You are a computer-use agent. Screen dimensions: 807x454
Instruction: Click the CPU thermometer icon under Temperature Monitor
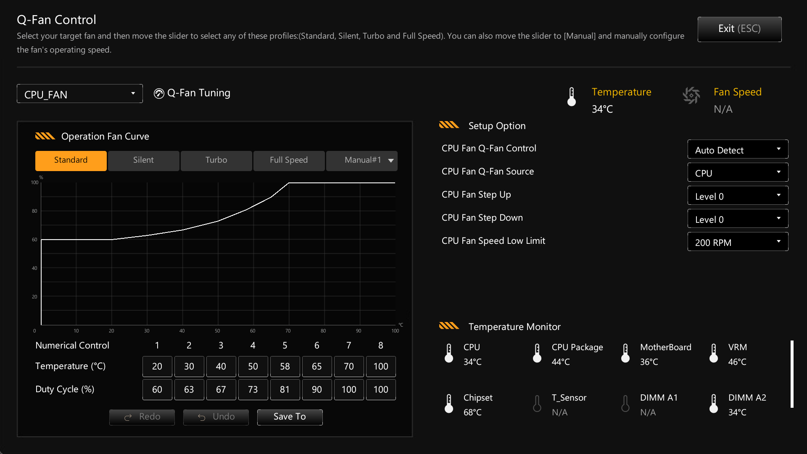[449, 353]
